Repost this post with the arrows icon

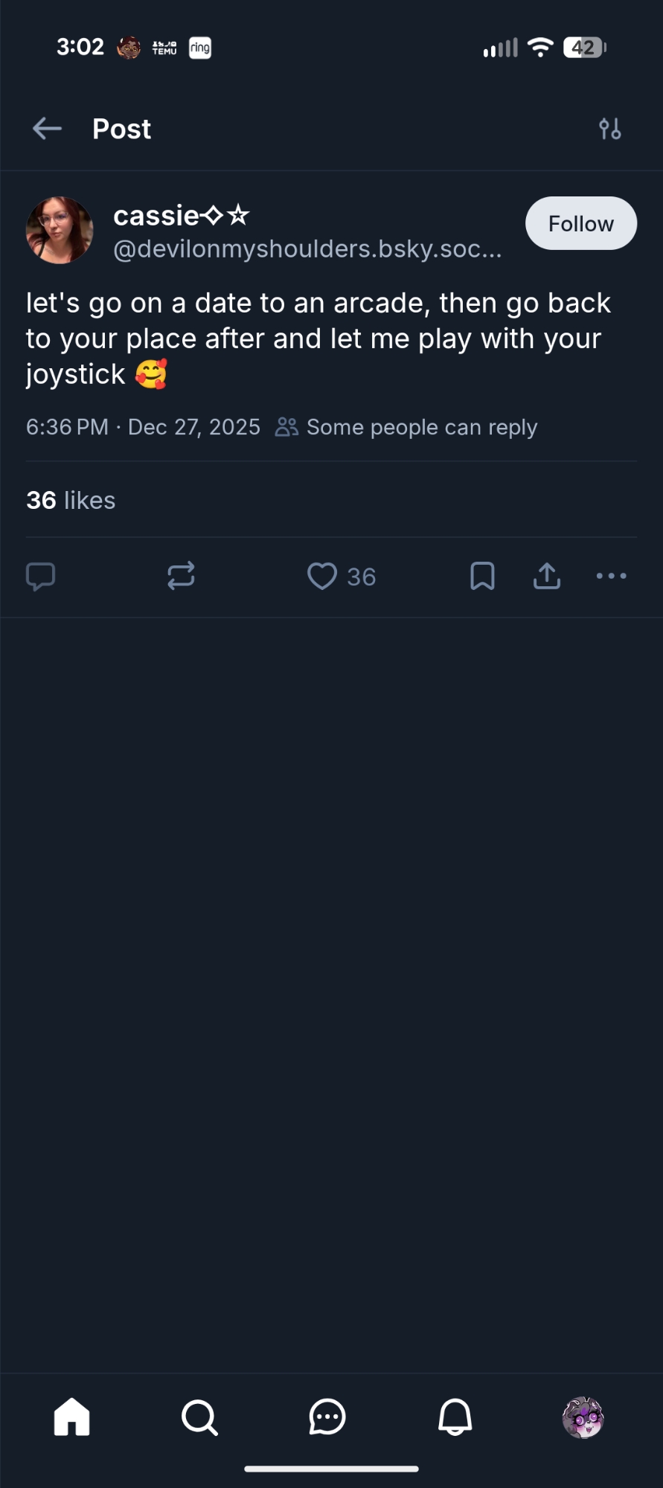[181, 576]
